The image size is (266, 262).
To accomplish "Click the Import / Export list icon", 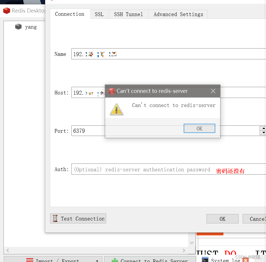I will tap(29, 260).
